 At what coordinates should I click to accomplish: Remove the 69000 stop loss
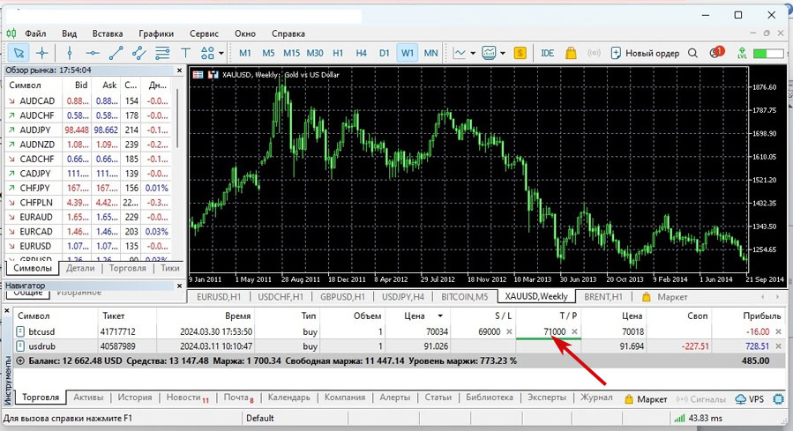click(x=509, y=331)
